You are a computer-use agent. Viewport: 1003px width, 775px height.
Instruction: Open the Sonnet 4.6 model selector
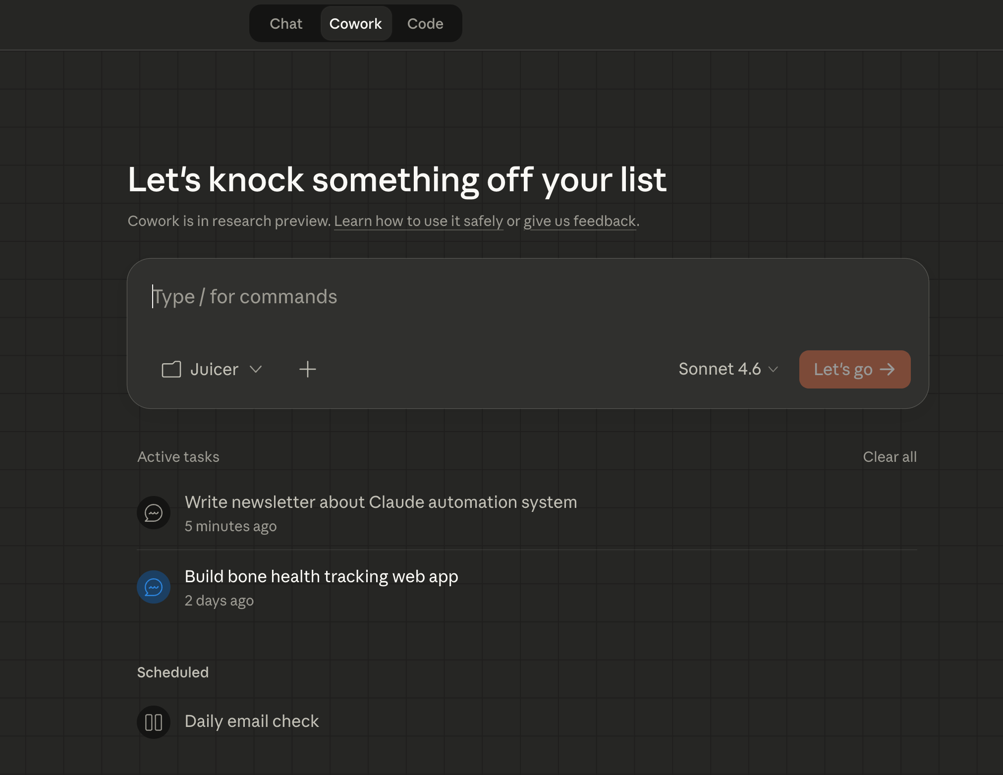[x=728, y=369]
